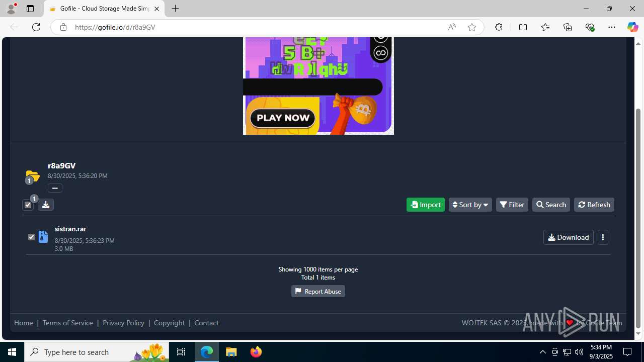Open Task View on the taskbar
The image size is (644, 362).
[x=181, y=352]
